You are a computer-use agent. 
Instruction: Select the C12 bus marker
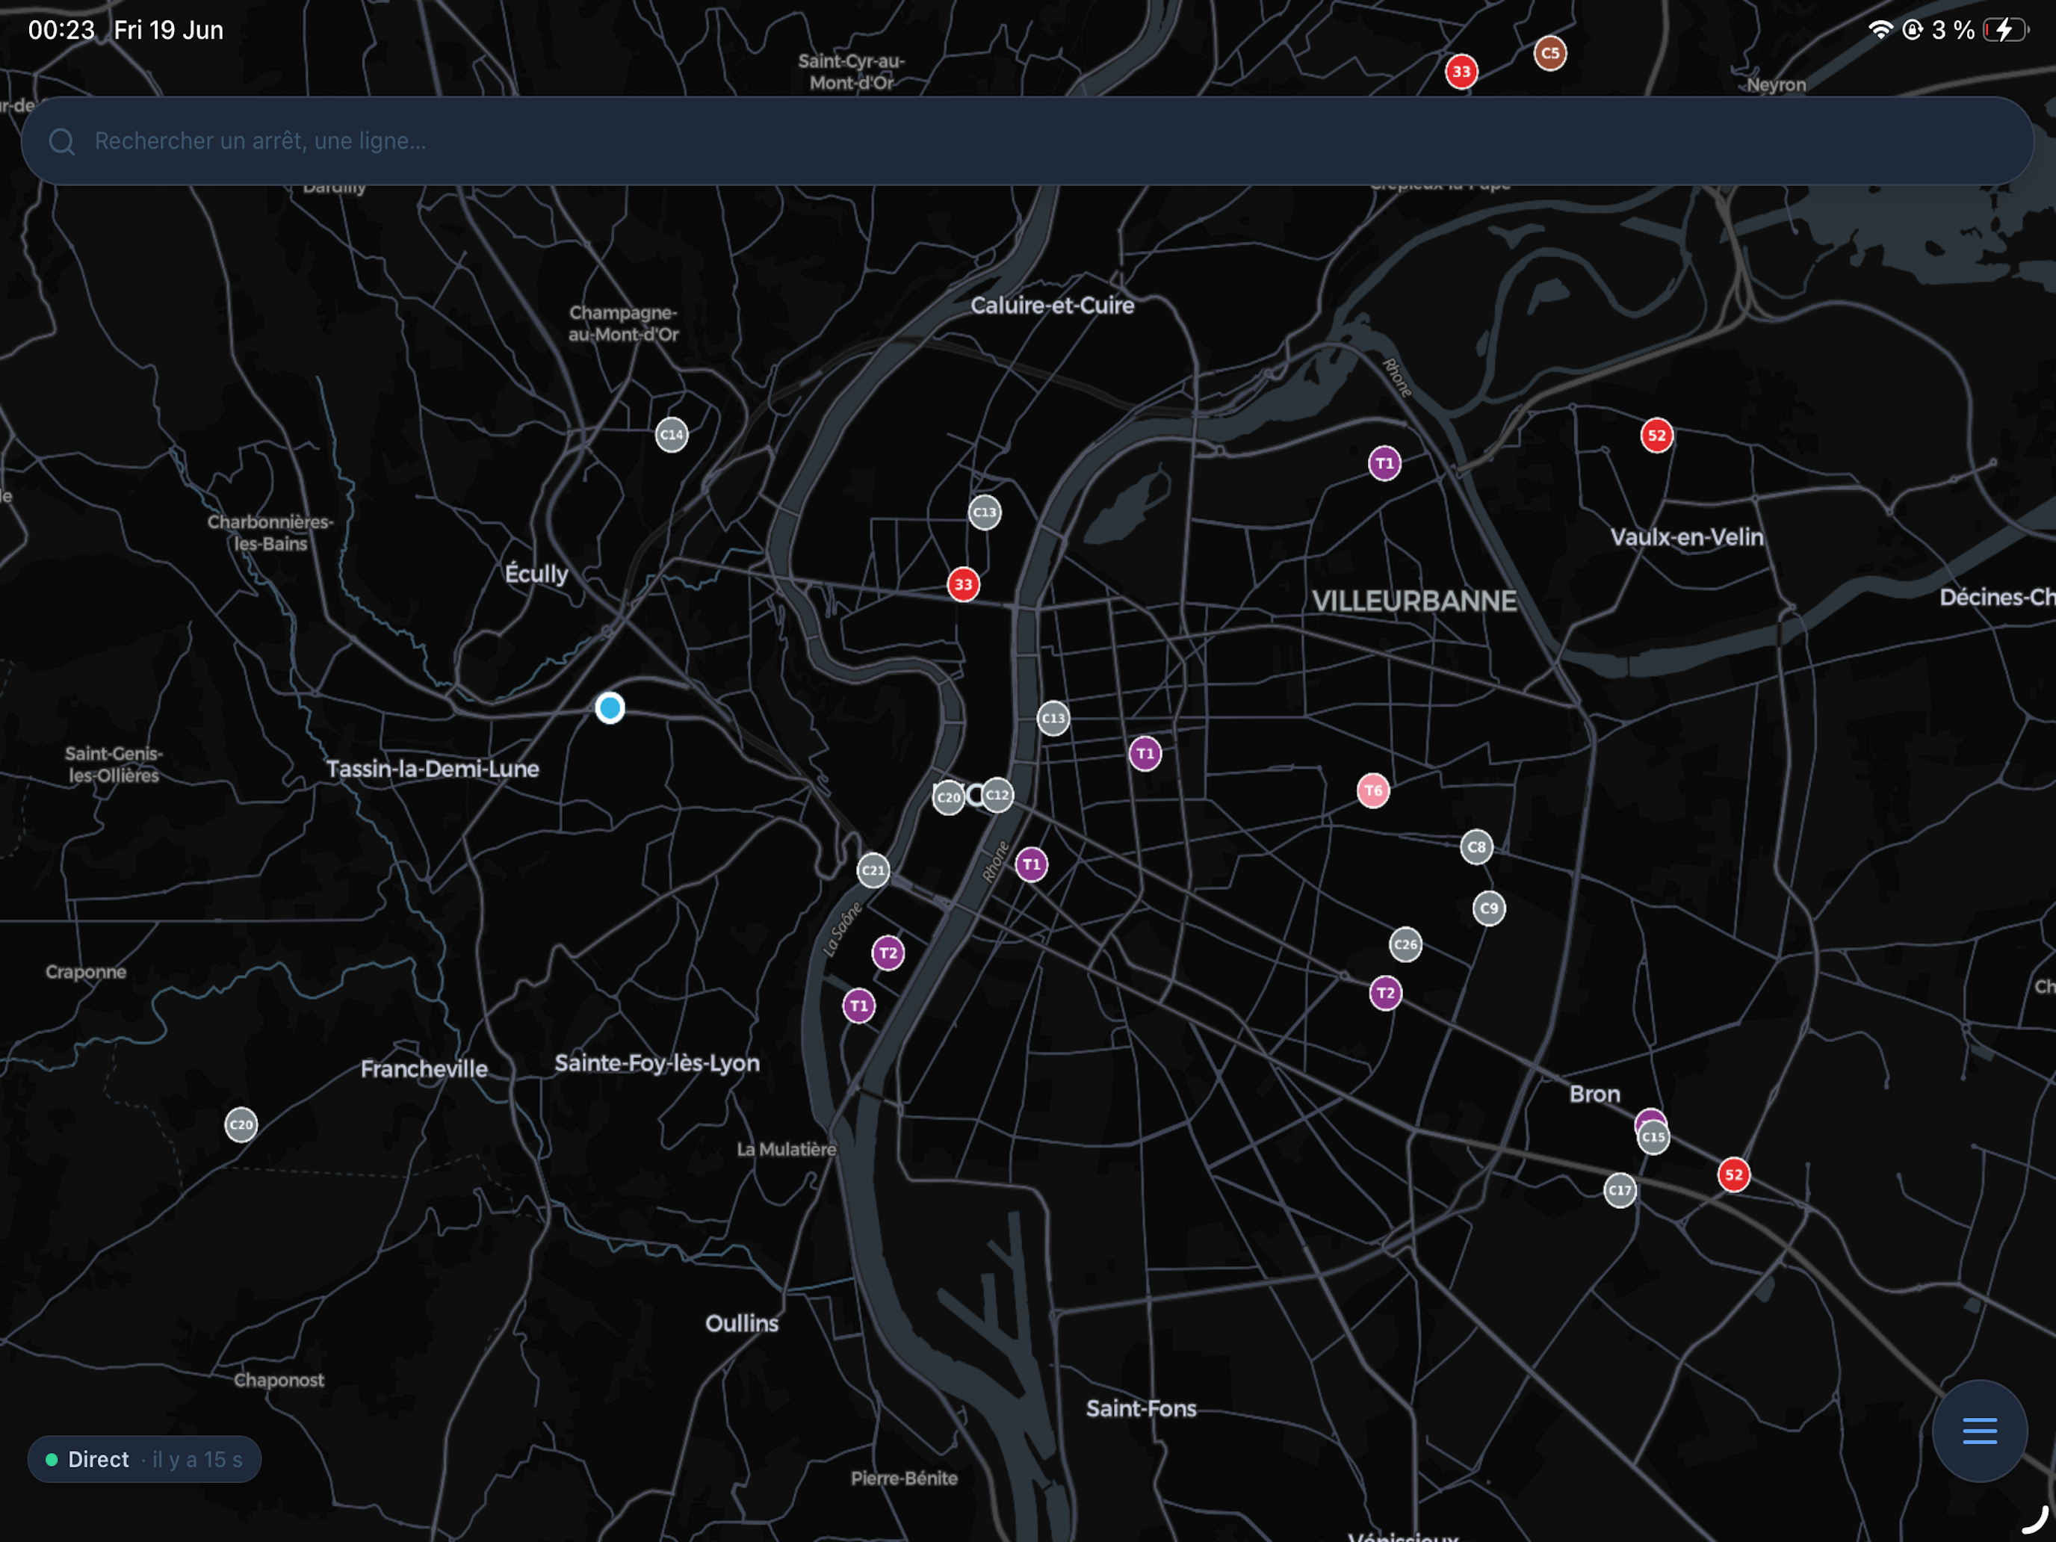(x=997, y=795)
